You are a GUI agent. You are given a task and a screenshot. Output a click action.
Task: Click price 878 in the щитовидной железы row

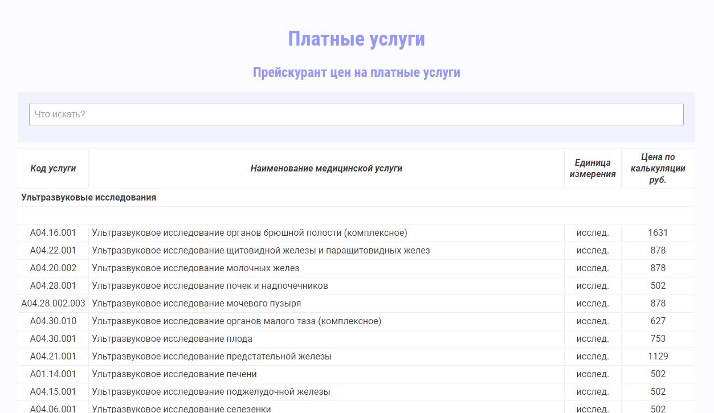658,251
